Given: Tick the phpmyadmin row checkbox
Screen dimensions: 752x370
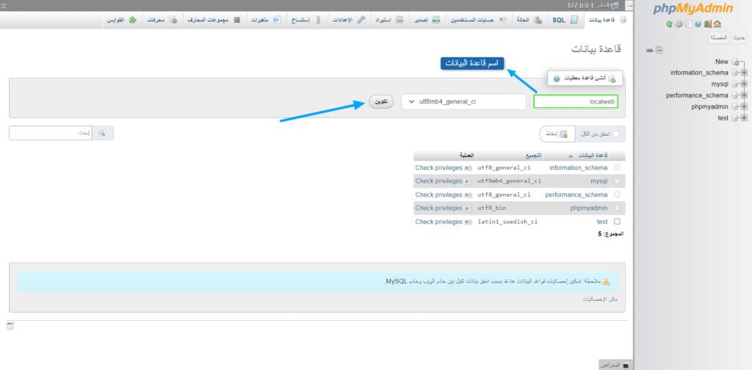Looking at the screenshot, I should click(617, 208).
